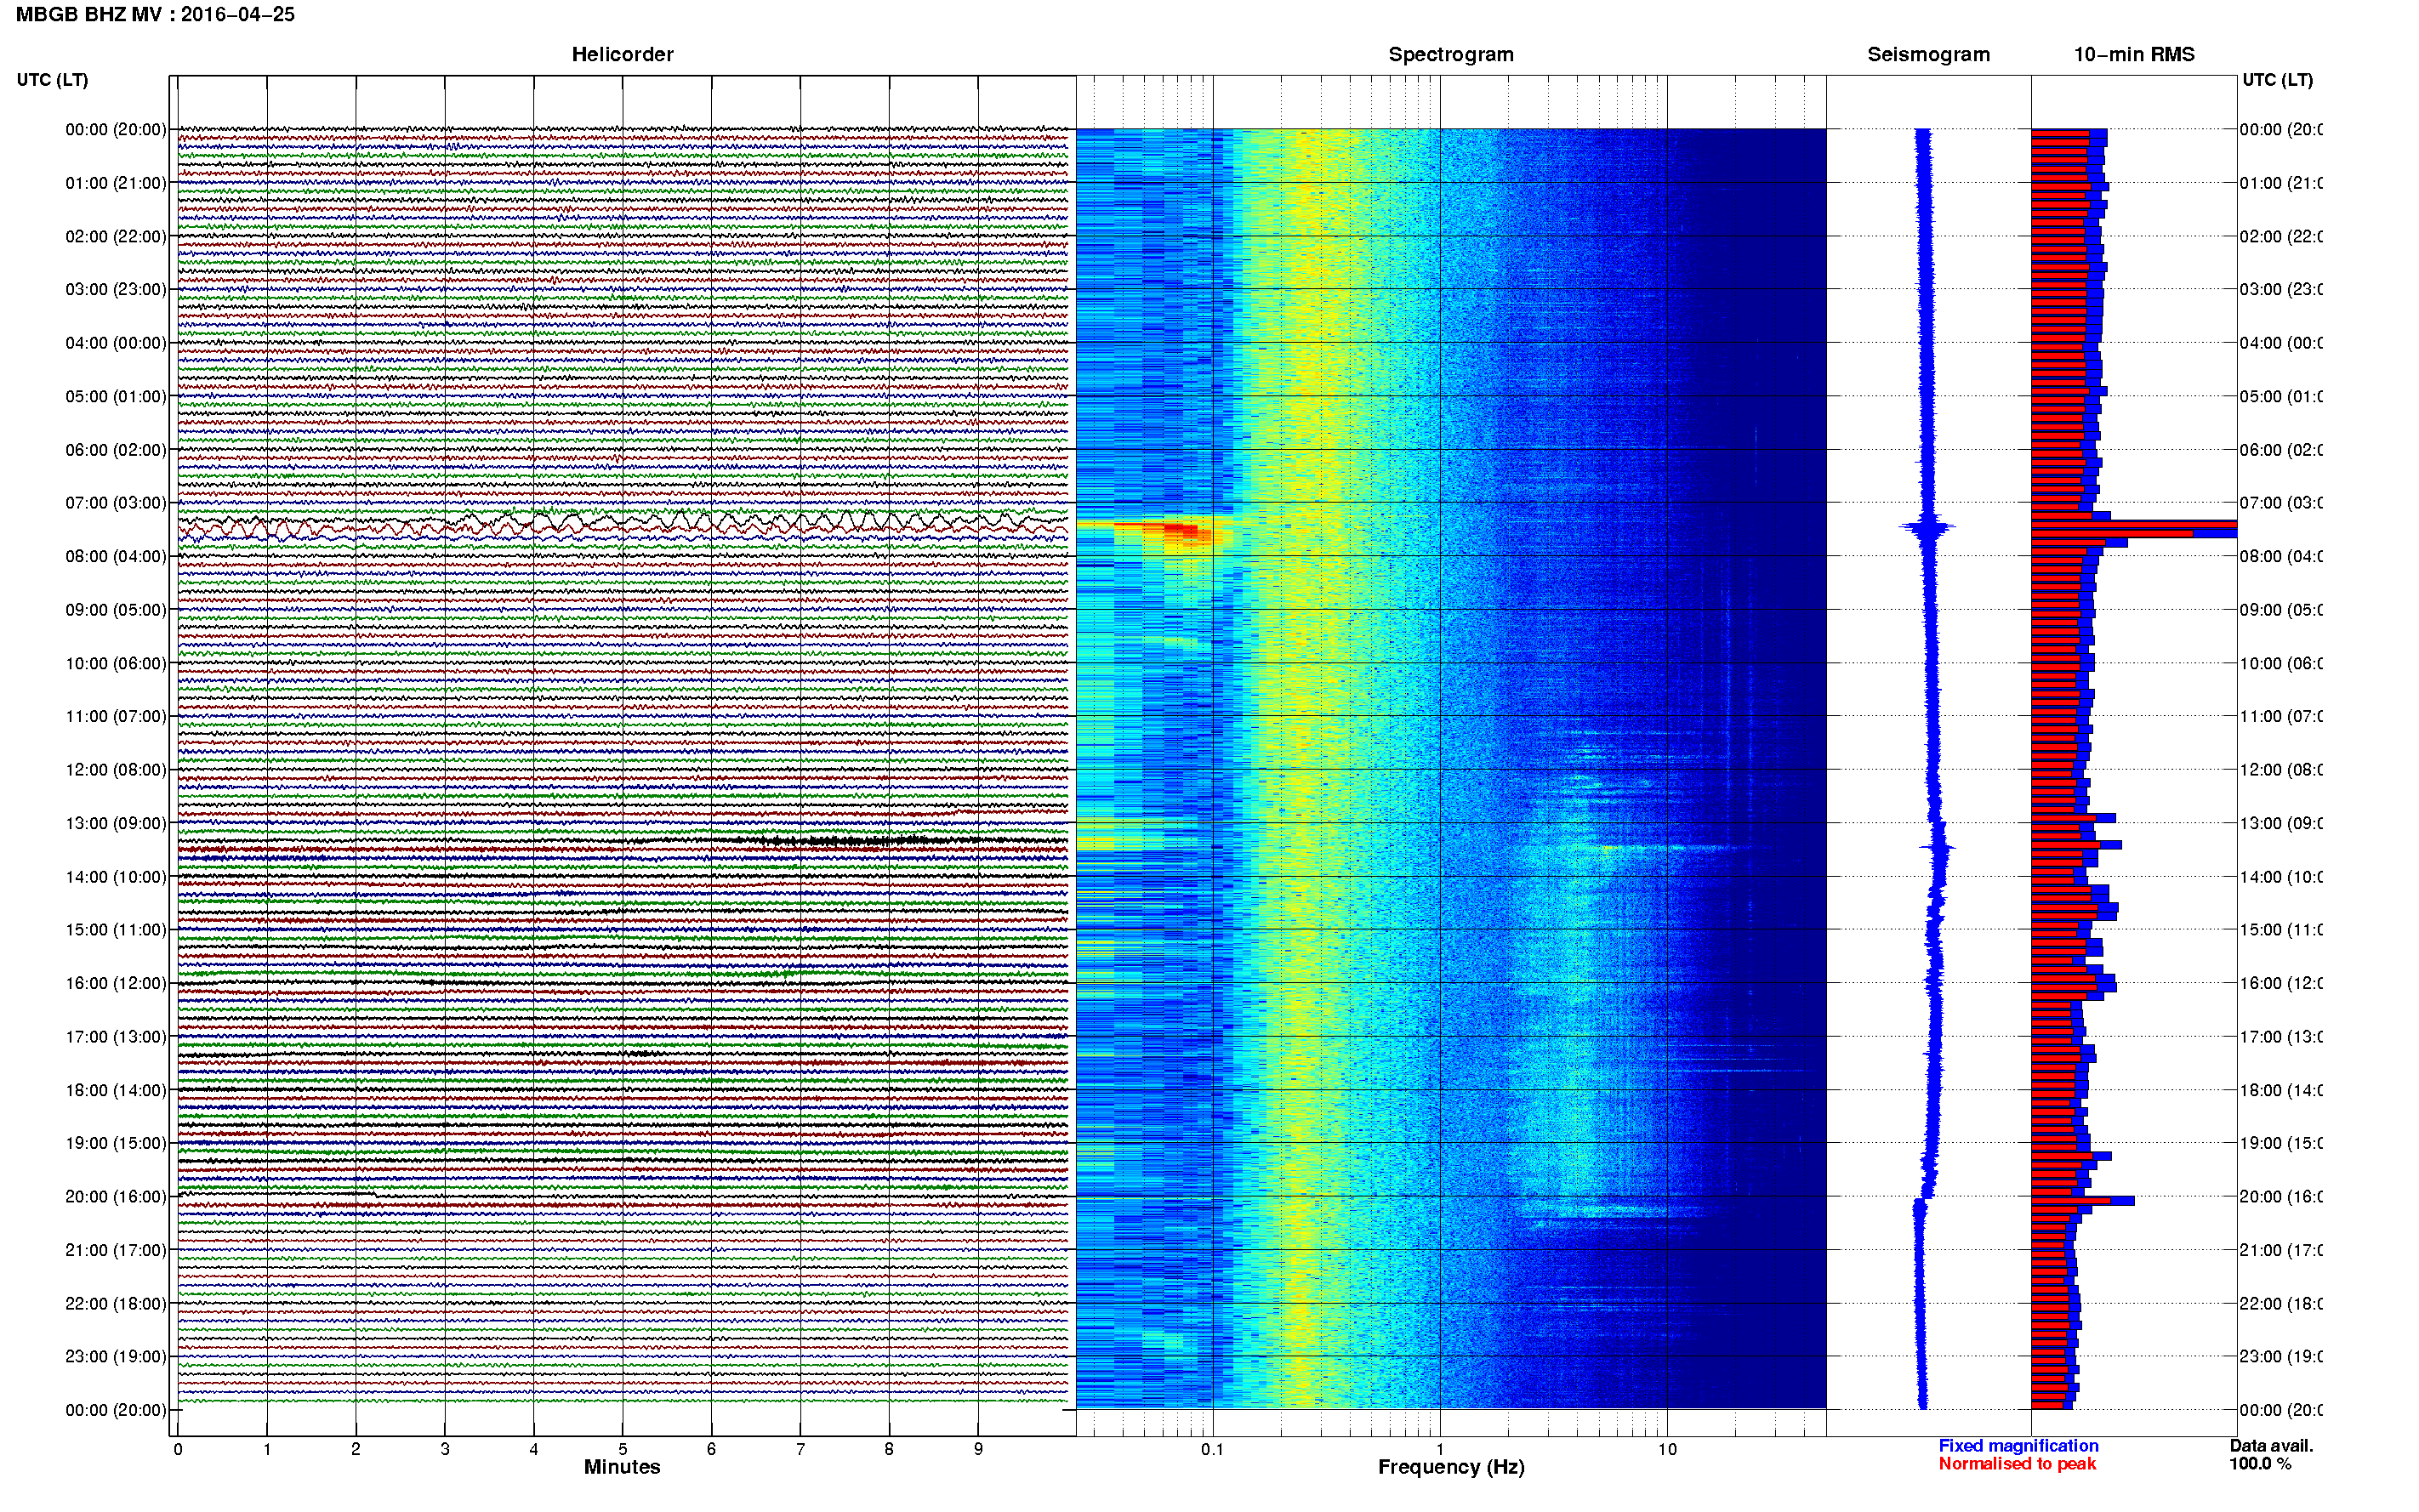Click the large-amplitude helicorder trace near 07:30

[622, 523]
